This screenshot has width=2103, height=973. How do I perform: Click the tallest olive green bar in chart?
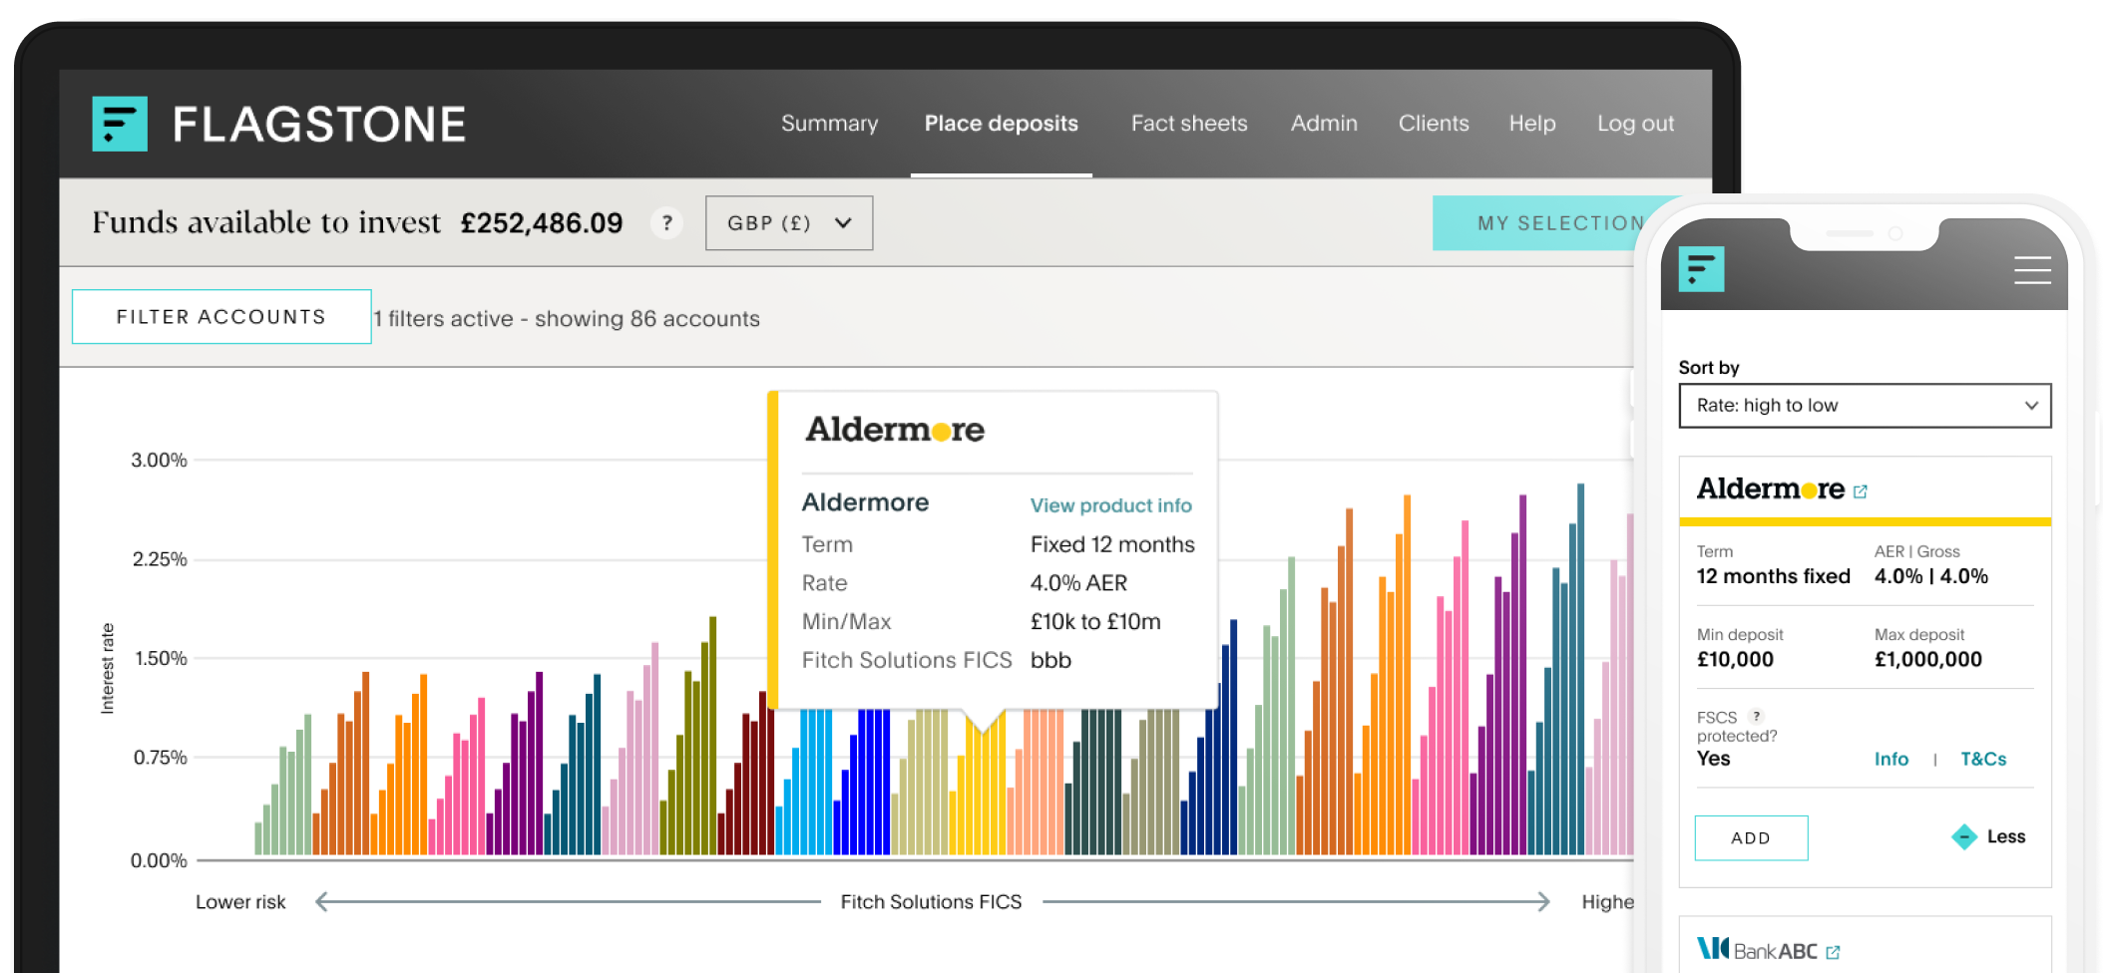712,735
